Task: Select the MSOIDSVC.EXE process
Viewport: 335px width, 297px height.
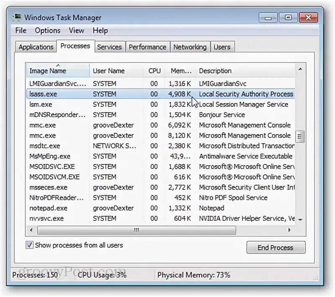Action: (160, 166)
